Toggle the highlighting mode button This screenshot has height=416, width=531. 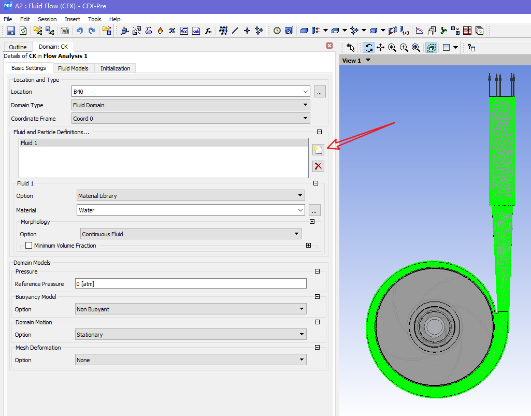(431, 48)
